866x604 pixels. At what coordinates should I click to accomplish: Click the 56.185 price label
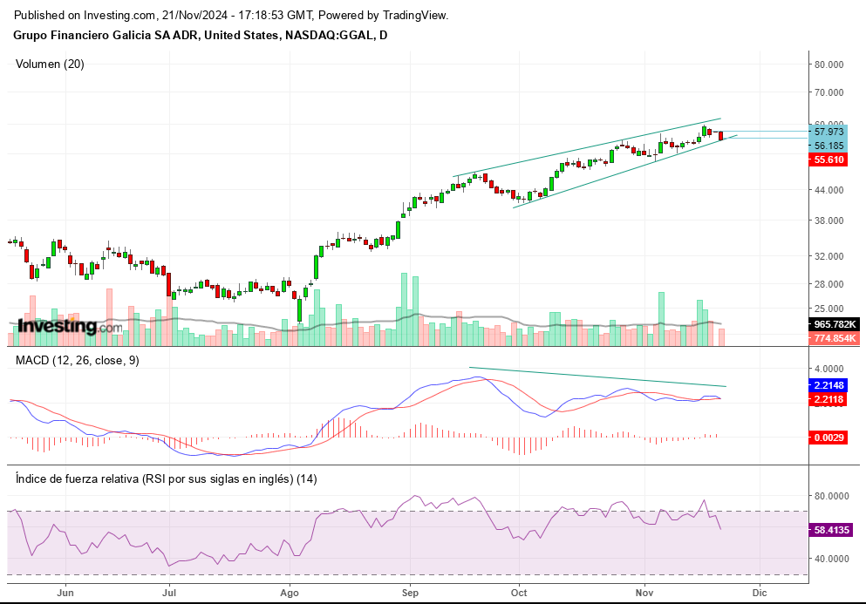(828, 146)
